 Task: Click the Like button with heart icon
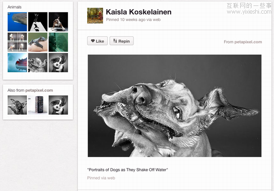coord(97,41)
